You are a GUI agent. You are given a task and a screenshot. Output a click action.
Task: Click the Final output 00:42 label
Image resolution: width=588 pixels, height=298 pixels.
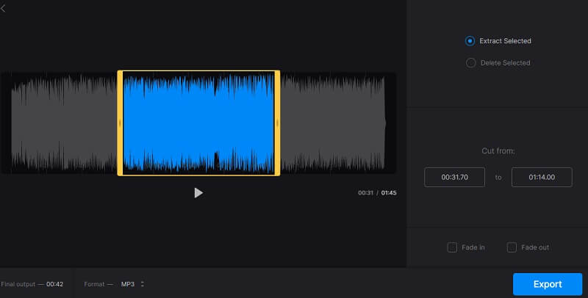[32, 284]
